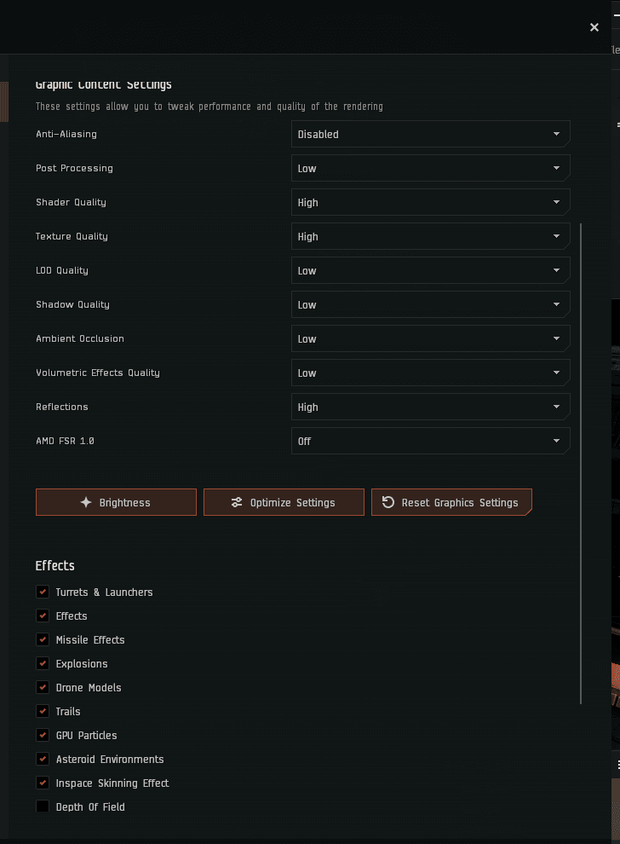Click the vertical settings scrollbar
Image resolution: width=620 pixels, height=844 pixels.
[x=582, y=460]
